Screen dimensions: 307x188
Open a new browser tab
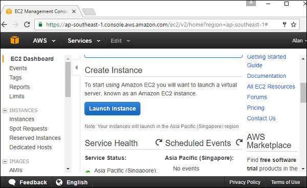pyautogui.click(x=89, y=12)
